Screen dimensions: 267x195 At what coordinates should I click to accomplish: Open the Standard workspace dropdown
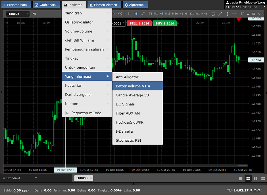20,178
